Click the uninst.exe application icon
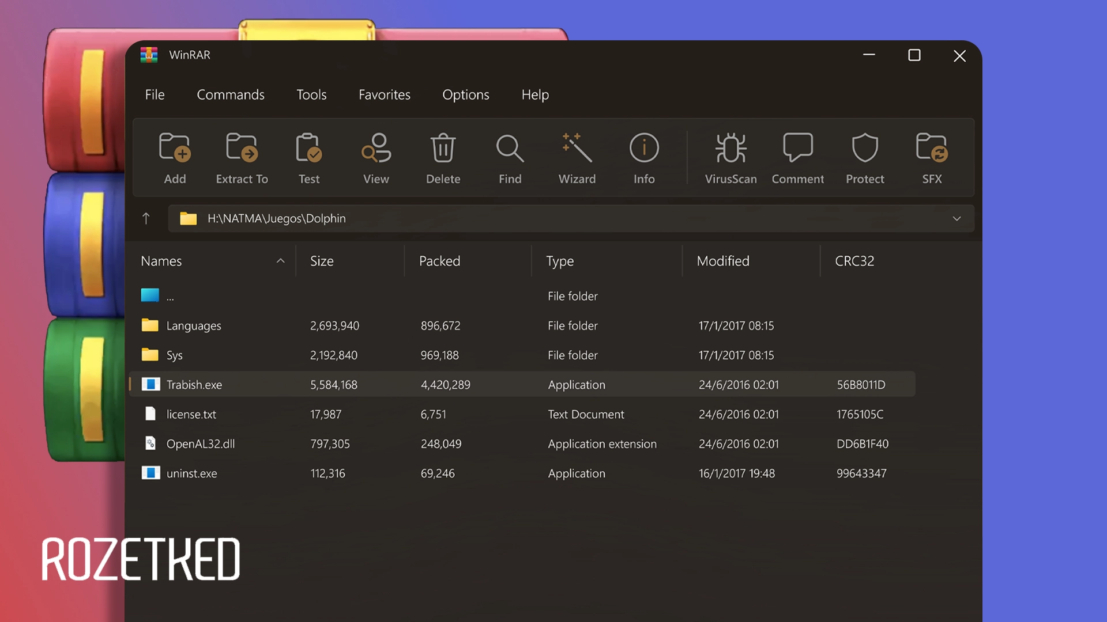This screenshot has height=622, width=1107. pyautogui.click(x=150, y=473)
